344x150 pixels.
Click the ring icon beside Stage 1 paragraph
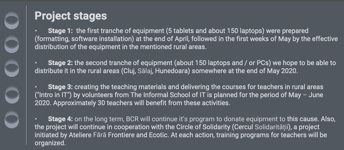(12, 44)
